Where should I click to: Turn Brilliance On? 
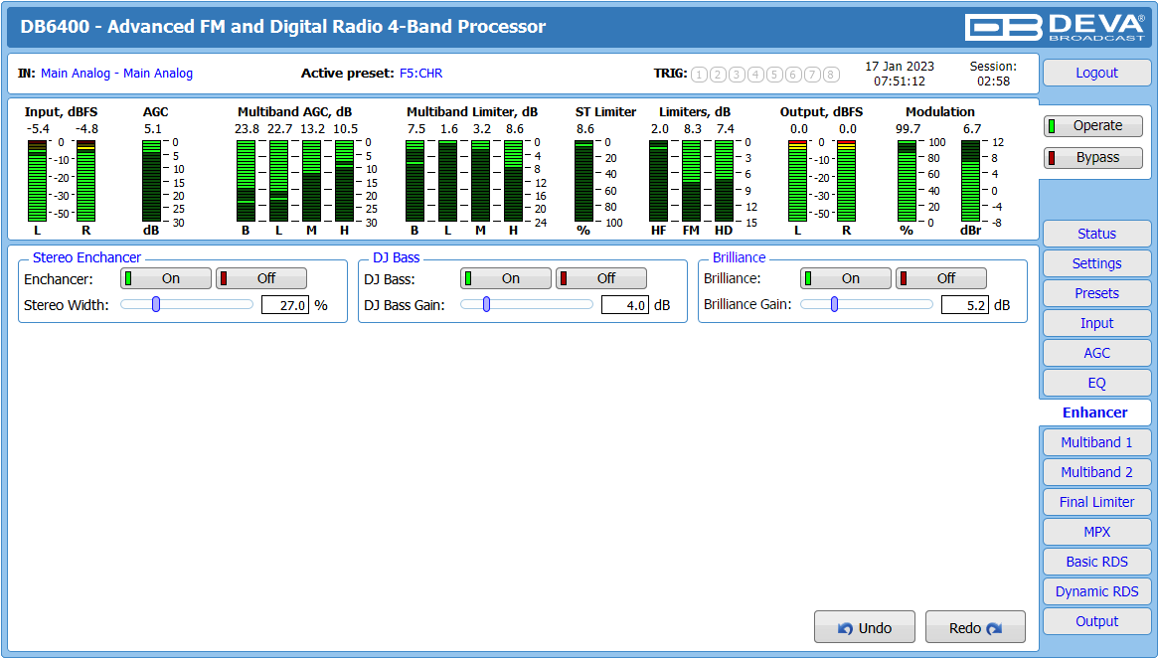pyautogui.click(x=846, y=278)
